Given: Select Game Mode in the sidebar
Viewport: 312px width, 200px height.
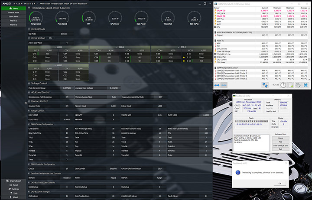Looking at the screenshot, I should click(14, 16).
